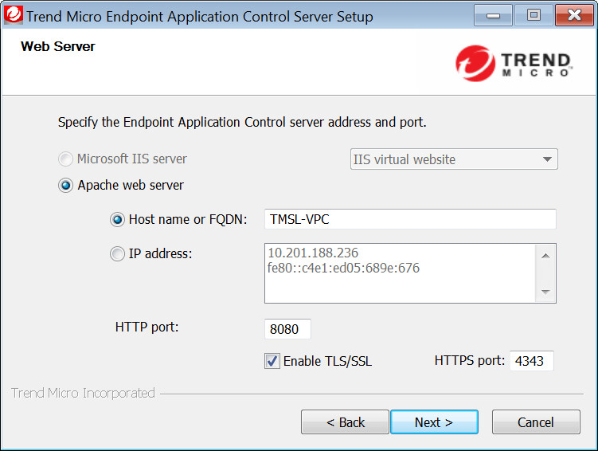Click the Trend Micro logo in header
The image size is (598, 451).
coord(514,64)
